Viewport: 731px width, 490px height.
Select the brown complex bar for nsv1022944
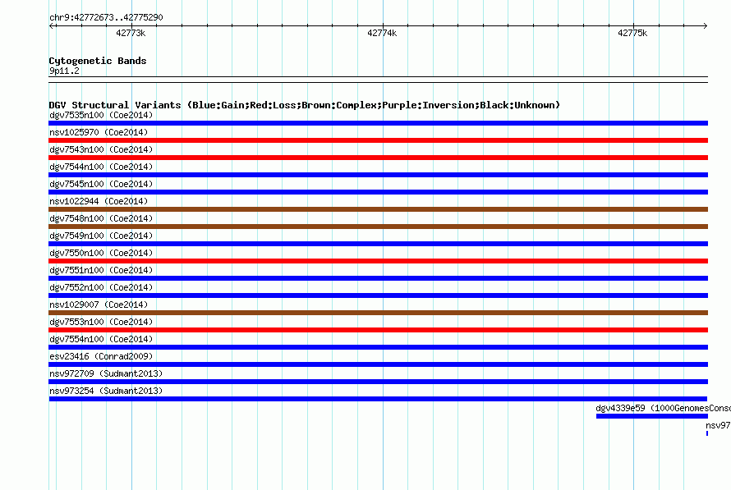[378, 209]
